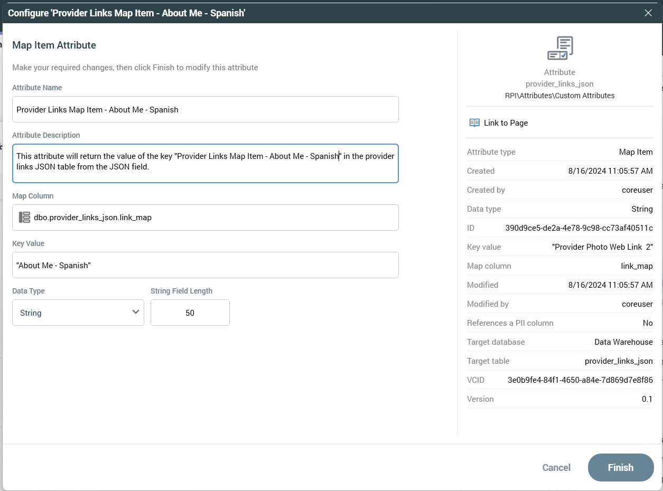Click the Link to Page book icon
The image size is (663, 491).
pos(474,123)
